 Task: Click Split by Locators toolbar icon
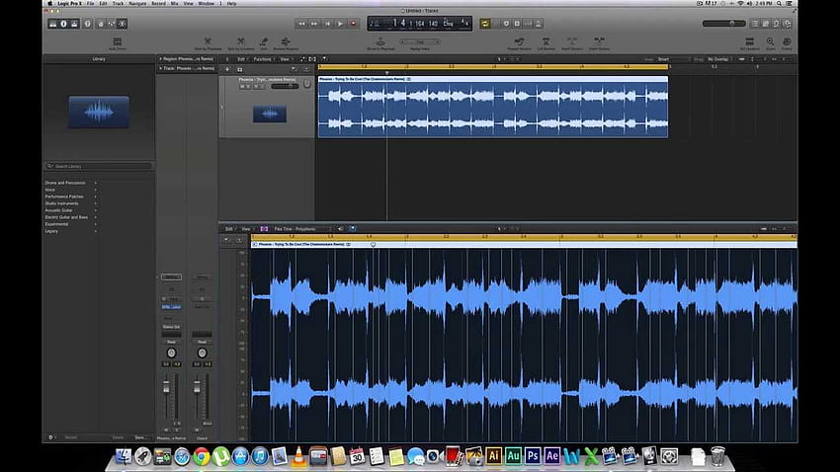(240, 43)
